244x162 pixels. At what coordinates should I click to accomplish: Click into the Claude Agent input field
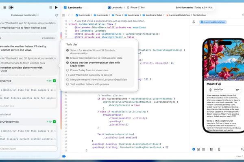point(28,149)
